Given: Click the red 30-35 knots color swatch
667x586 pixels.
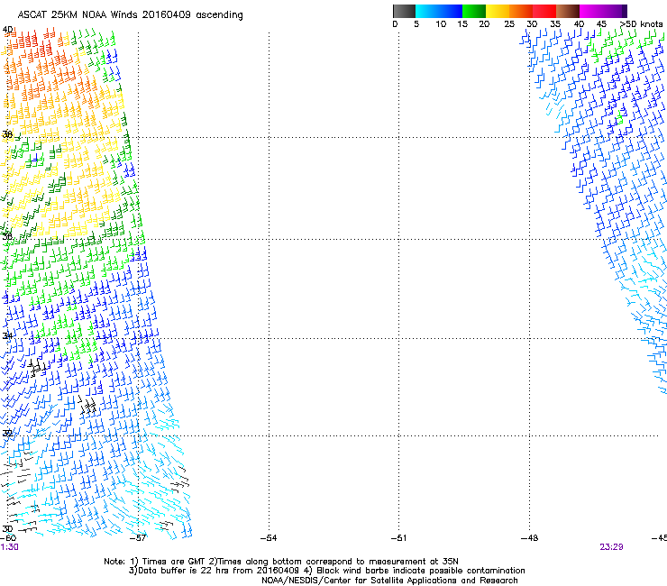Looking at the screenshot, I should [544, 11].
